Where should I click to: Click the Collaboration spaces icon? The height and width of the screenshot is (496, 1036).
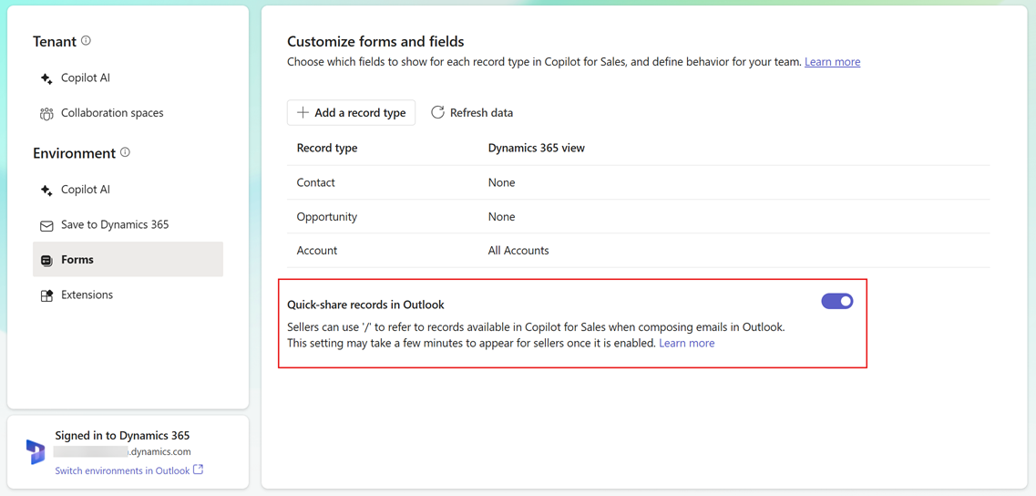coord(46,114)
